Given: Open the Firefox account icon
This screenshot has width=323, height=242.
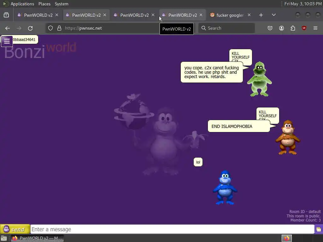Looking at the screenshot, I should click(x=281, y=28).
